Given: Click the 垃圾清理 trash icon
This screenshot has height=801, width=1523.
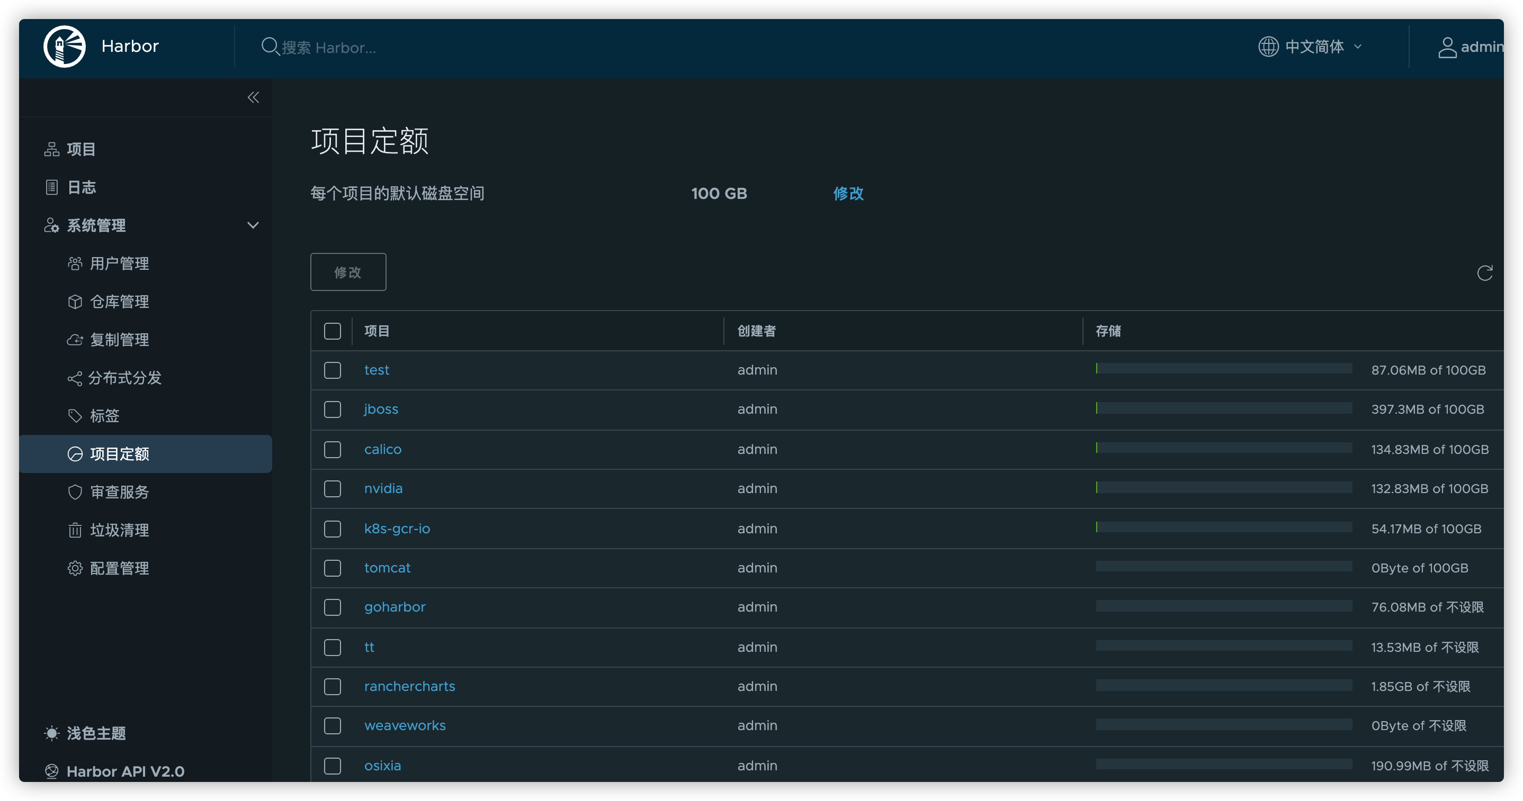Looking at the screenshot, I should pos(75,530).
